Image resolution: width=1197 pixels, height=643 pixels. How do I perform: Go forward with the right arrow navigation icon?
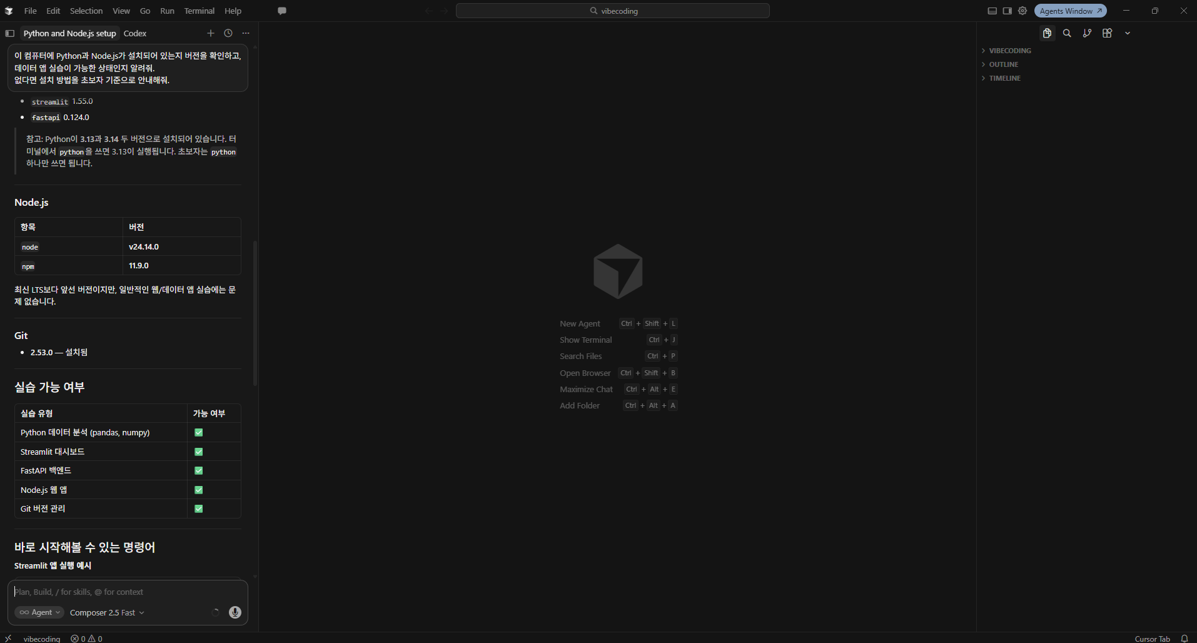[444, 11]
